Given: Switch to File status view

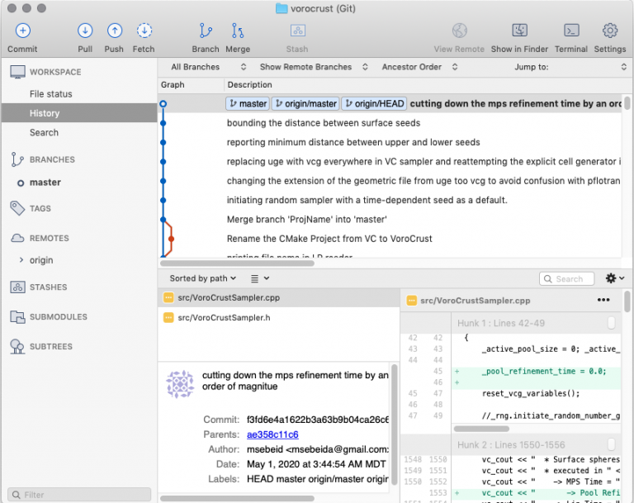Looking at the screenshot, I should pyautogui.click(x=51, y=94).
